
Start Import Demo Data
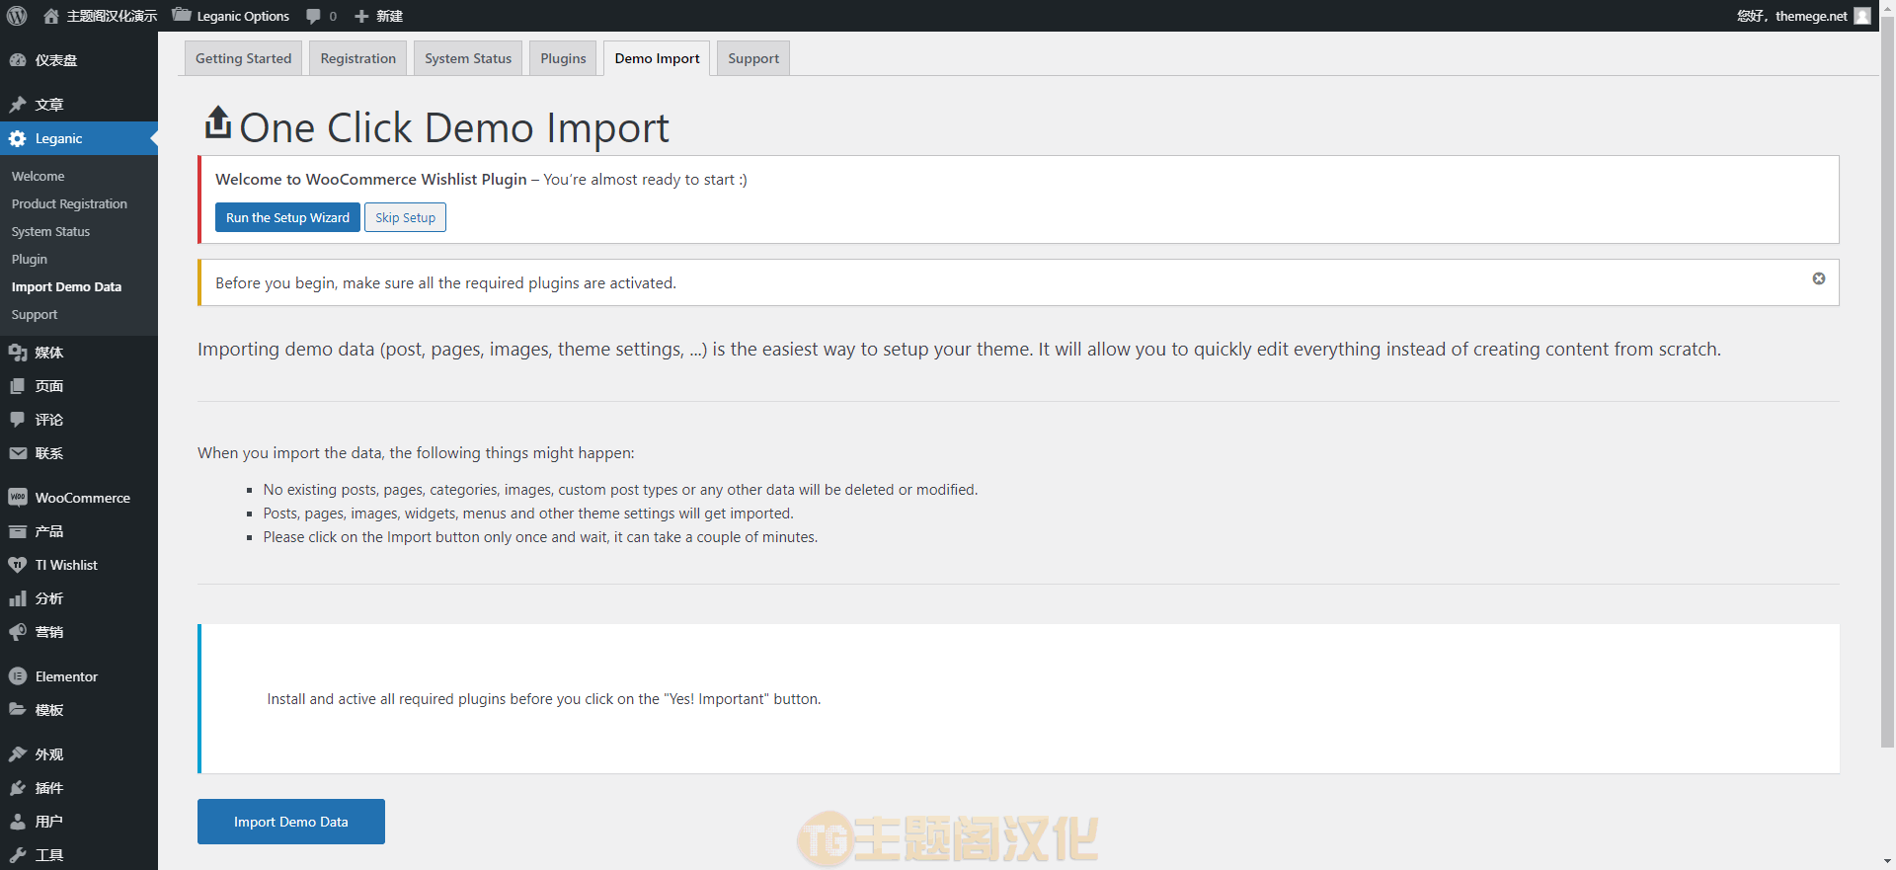point(291,822)
